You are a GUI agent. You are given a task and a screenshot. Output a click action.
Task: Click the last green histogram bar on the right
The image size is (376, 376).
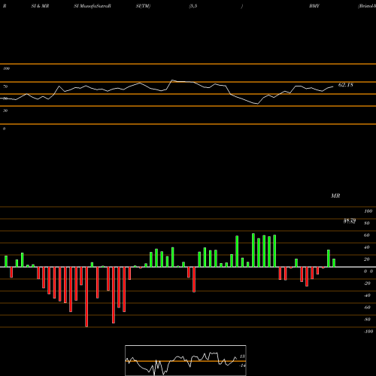(334, 263)
